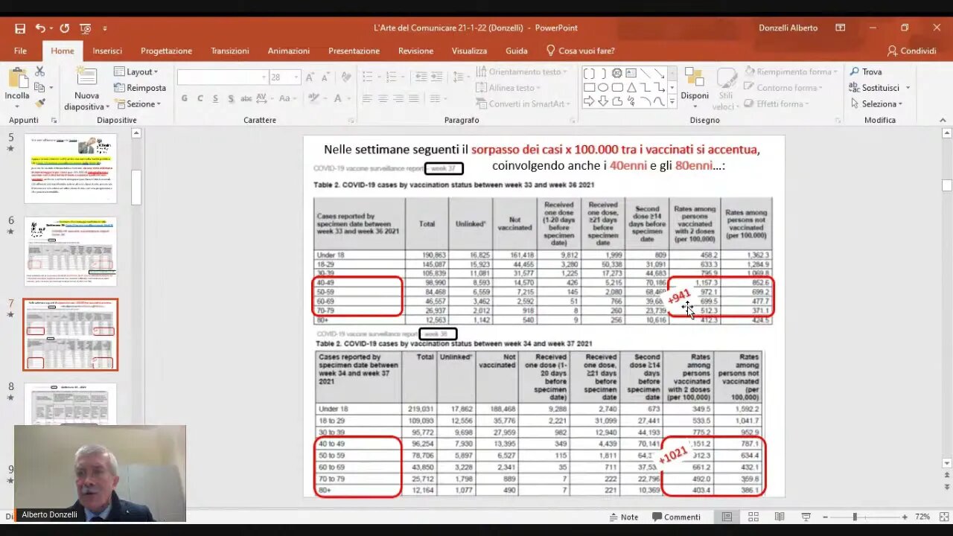The height and width of the screenshot is (536, 953).
Task: Click the Format Painter brush icon
Action: (39, 103)
